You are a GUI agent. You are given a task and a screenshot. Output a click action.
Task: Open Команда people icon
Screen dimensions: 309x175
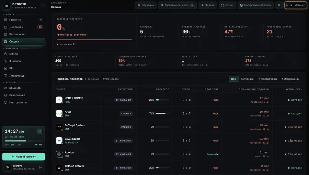pos(5,88)
